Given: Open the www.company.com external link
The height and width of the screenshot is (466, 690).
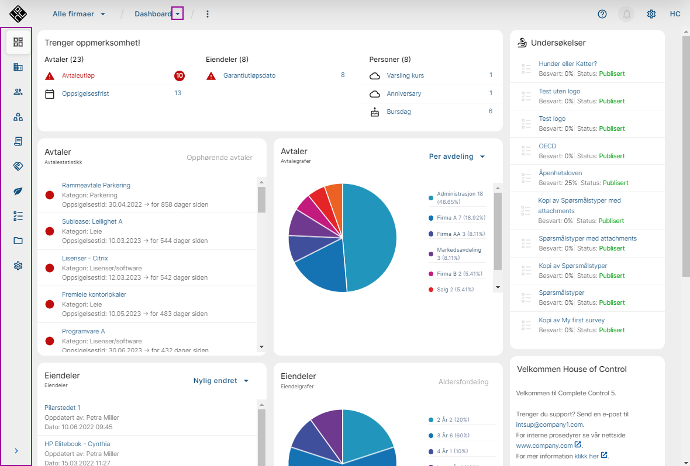Looking at the screenshot, I should point(548,446).
